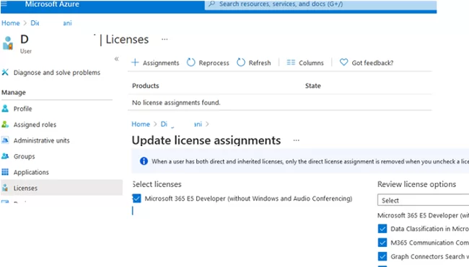The width and height of the screenshot is (469, 267).
Task: Click the user avatar icon beside the Licenses title
Action: coord(8,43)
